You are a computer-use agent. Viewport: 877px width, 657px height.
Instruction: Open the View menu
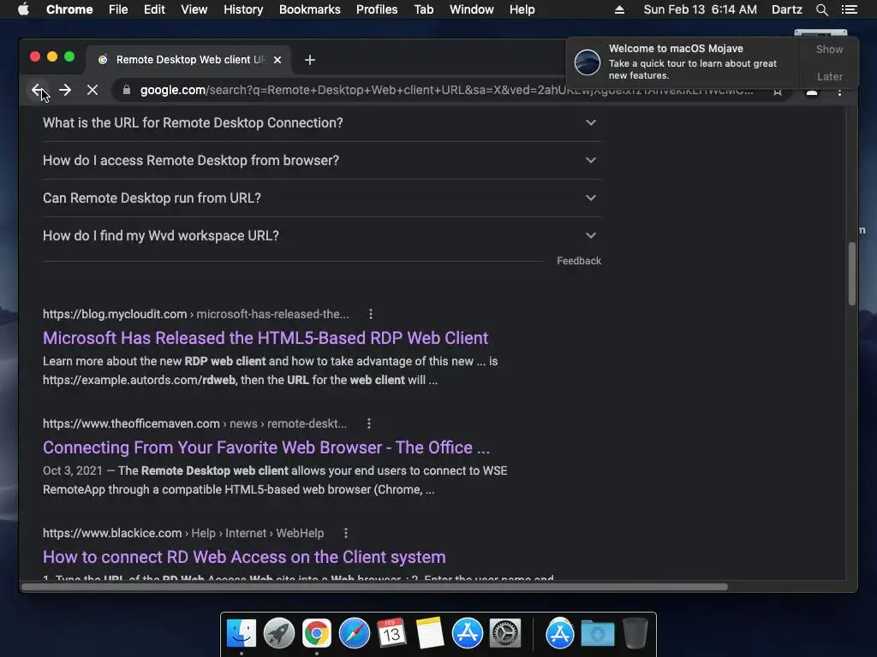[194, 9]
